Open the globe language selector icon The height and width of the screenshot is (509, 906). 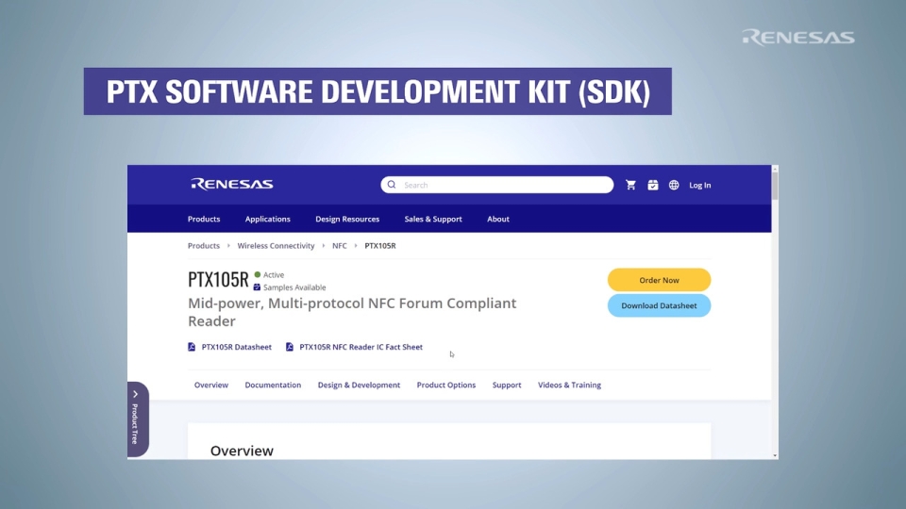674,185
